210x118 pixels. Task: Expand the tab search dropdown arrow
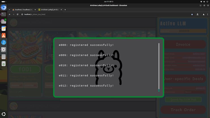[x=9, y=10]
